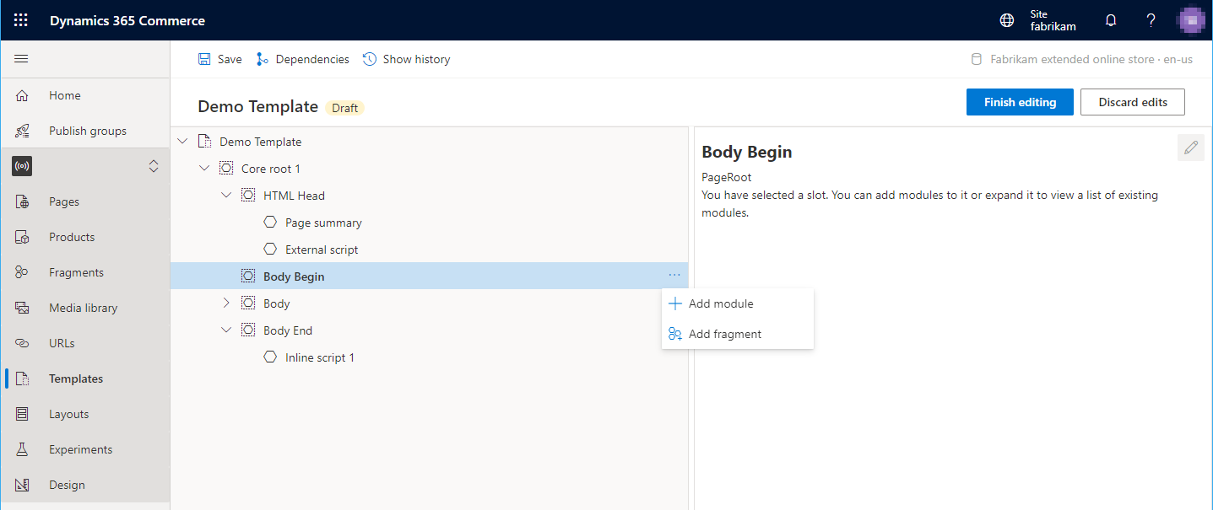Save the Demo Template
The image size is (1213, 510).
pyautogui.click(x=219, y=58)
